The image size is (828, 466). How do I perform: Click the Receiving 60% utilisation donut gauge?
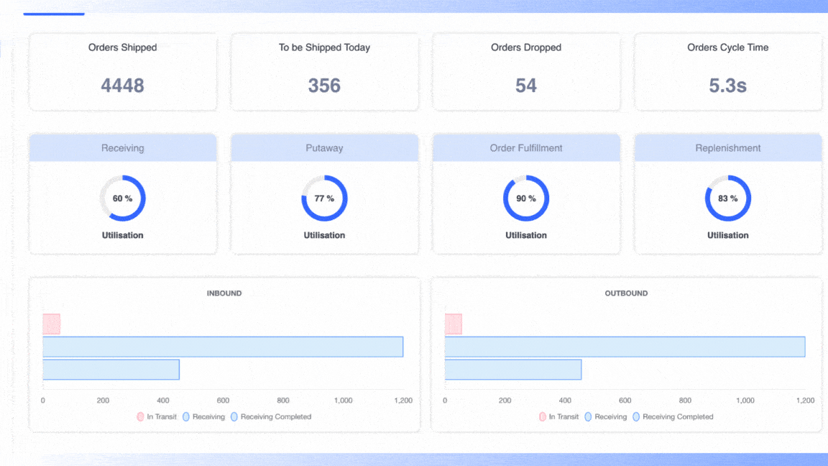tap(122, 198)
